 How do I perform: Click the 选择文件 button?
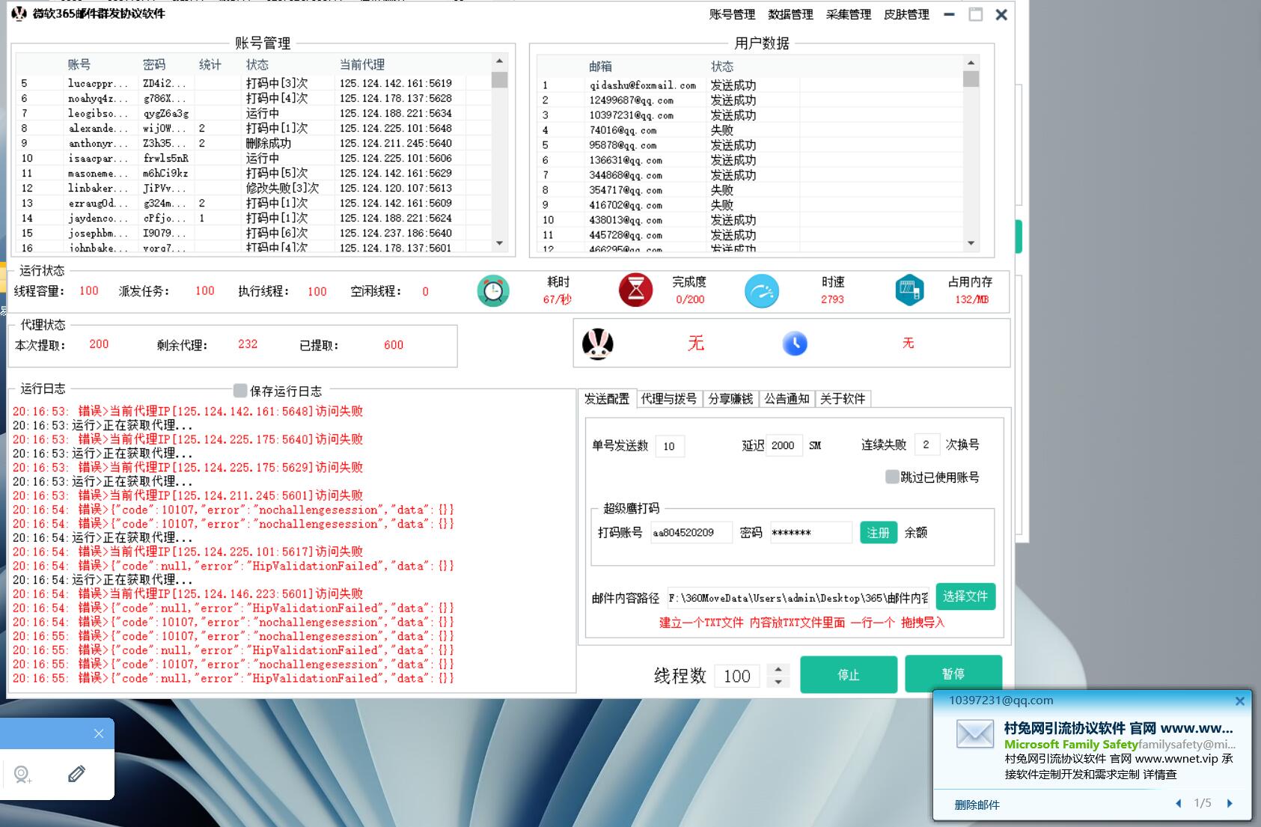965,596
